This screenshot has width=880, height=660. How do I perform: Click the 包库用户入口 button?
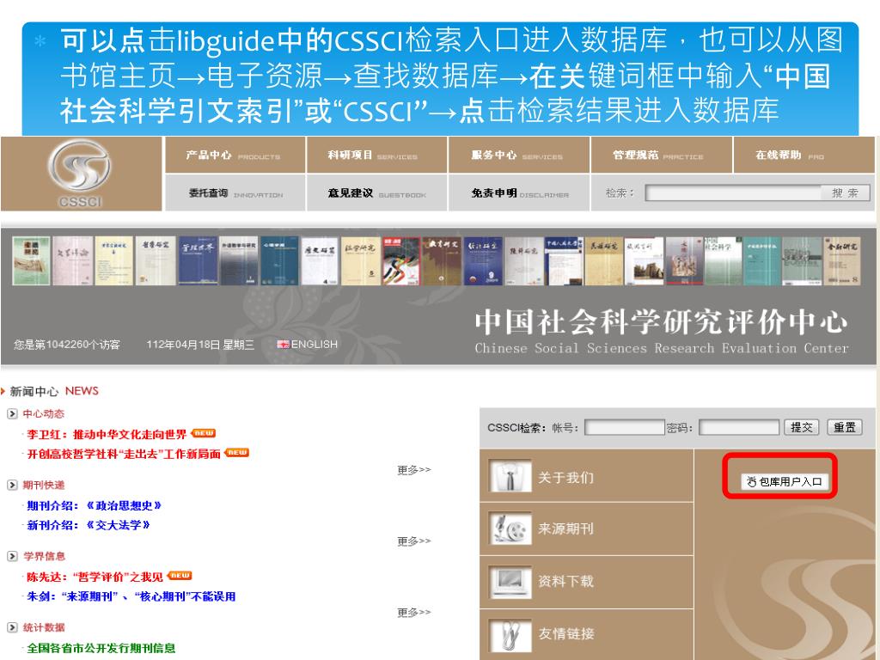pyautogui.click(x=785, y=481)
